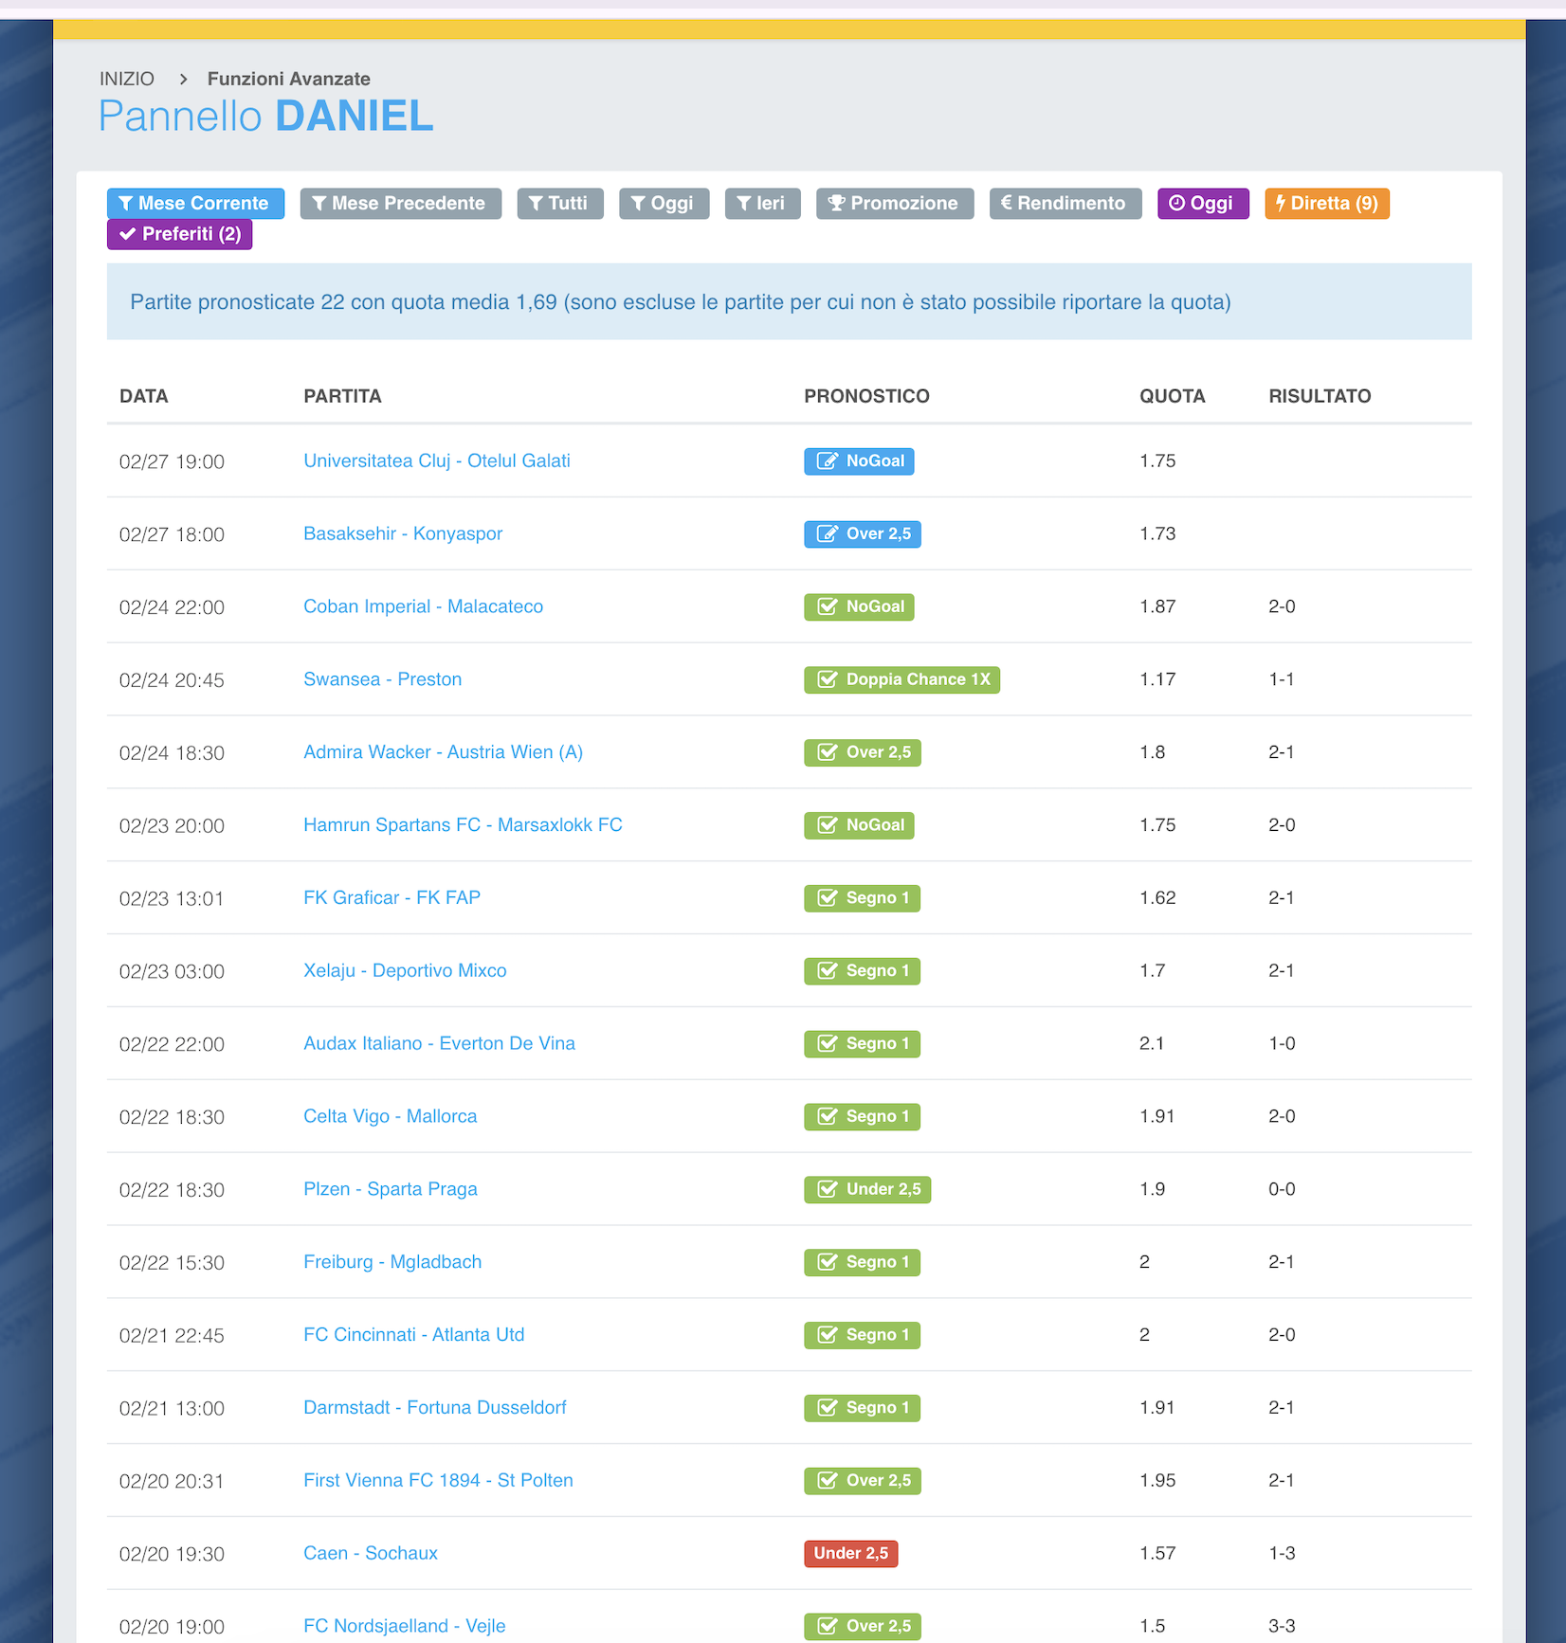The width and height of the screenshot is (1566, 1643).
Task: Open Freiburg - Mgladbach match link
Action: click(391, 1262)
